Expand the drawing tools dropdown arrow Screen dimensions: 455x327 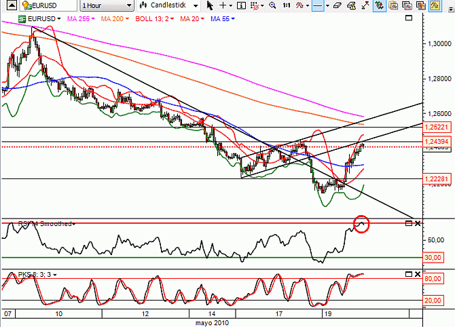(x=327, y=5)
